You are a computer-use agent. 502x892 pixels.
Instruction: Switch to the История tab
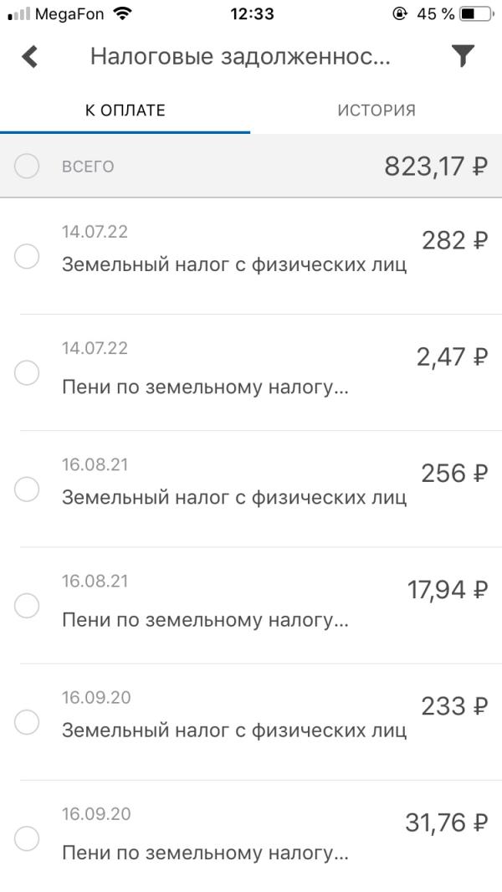[376, 110]
